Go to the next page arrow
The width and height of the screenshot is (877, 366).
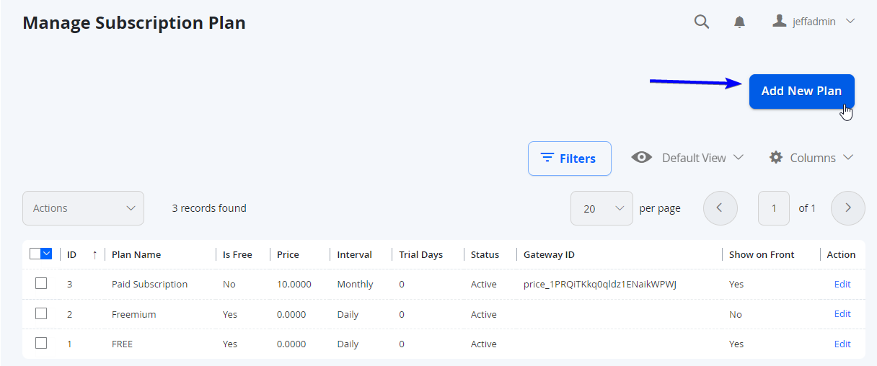pyautogui.click(x=848, y=208)
